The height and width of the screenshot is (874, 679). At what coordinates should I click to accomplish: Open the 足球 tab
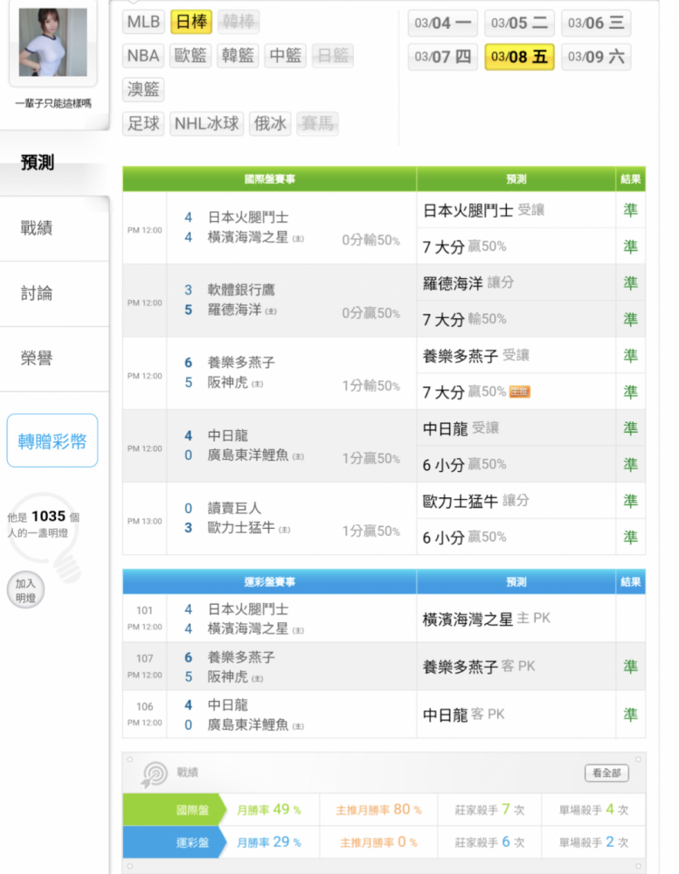[x=144, y=123]
